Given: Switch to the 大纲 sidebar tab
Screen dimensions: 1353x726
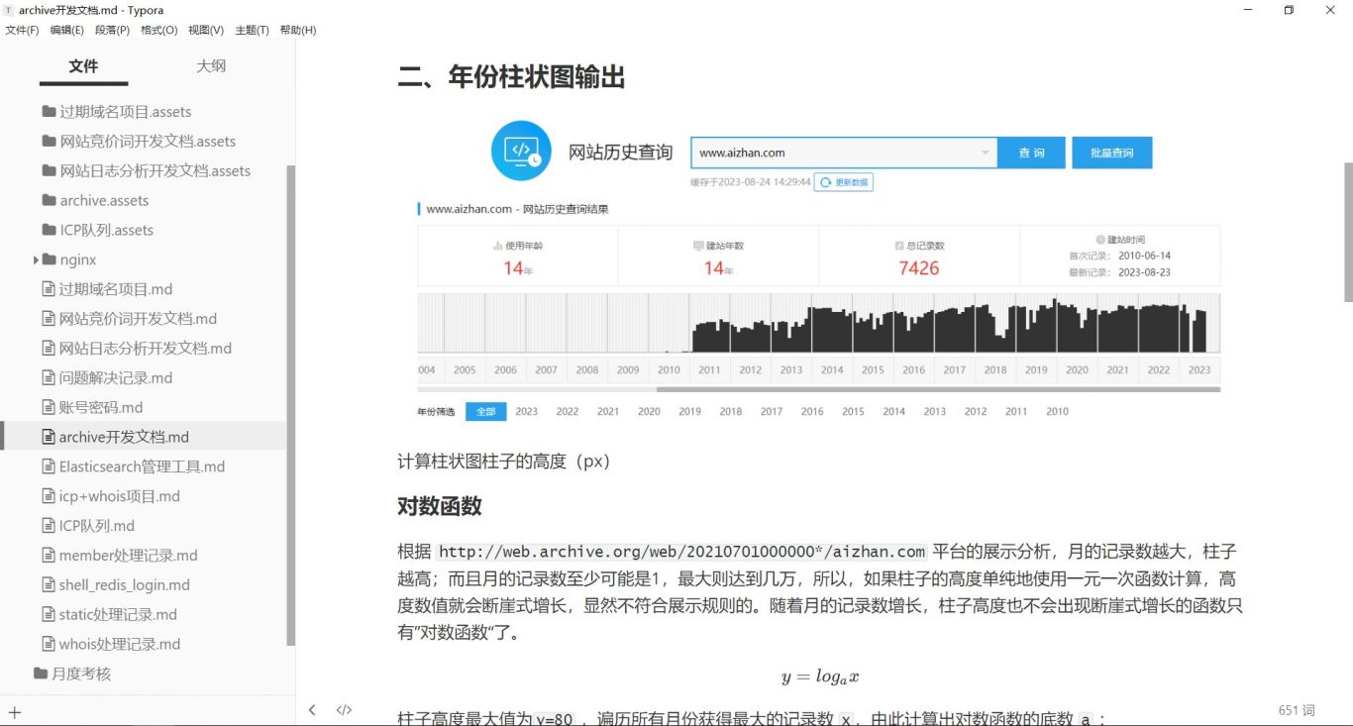Looking at the screenshot, I should coord(211,66).
